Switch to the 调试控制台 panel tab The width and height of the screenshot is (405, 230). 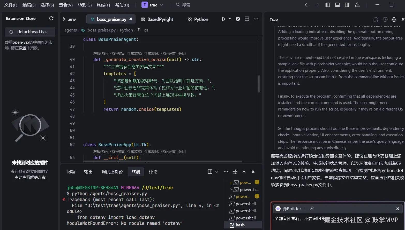[112, 172]
